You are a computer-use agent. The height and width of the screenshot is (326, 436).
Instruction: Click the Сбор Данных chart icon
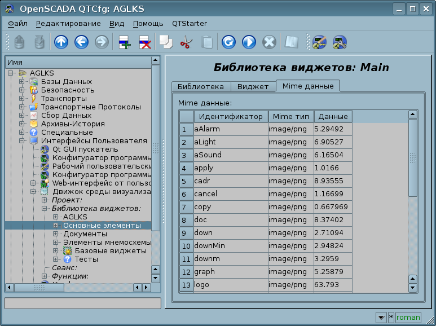pos(34,116)
